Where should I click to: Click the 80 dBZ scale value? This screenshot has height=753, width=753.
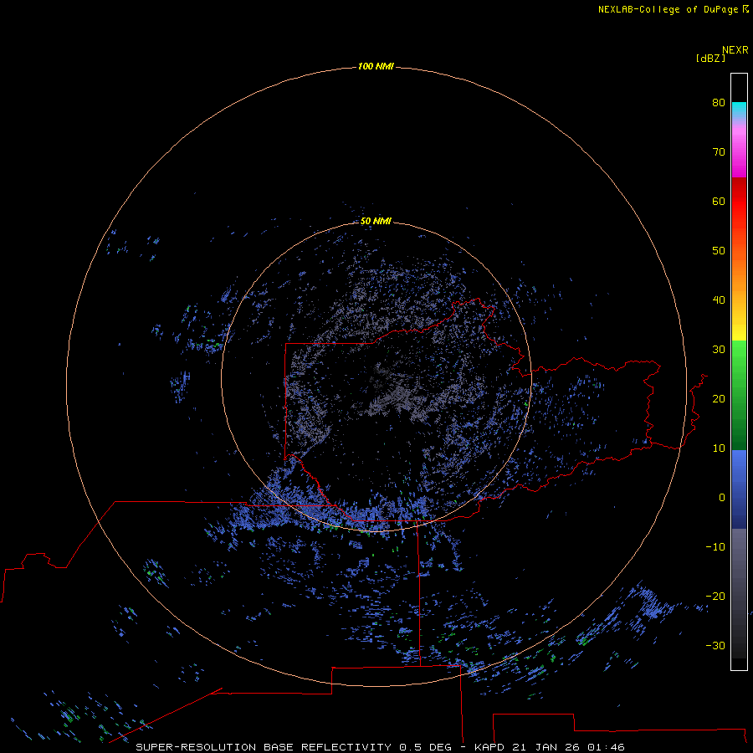[719, 102]
